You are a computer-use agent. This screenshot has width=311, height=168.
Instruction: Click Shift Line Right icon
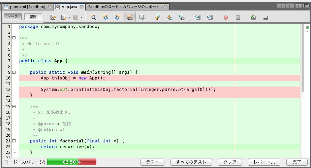click(x=210, y=17)
